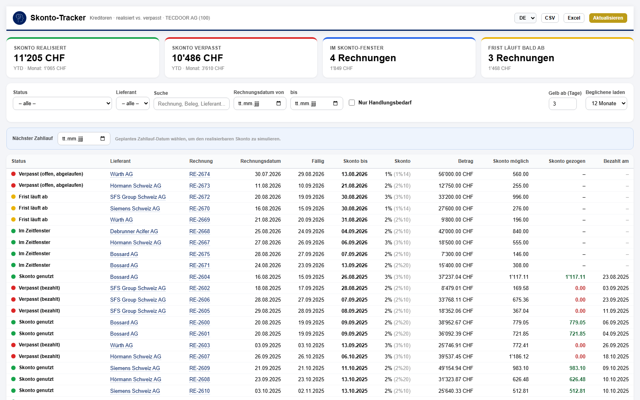640x400 pixels.
Task: Sort table by Betrag column header
Action: [466, 161]
